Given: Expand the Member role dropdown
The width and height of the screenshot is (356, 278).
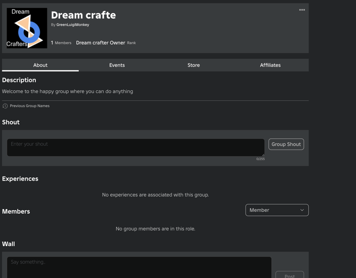Looking at the screenshot, I should (277, 210).
